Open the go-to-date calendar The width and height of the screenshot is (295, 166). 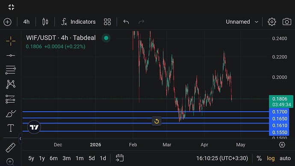click(x=120, y=158)
